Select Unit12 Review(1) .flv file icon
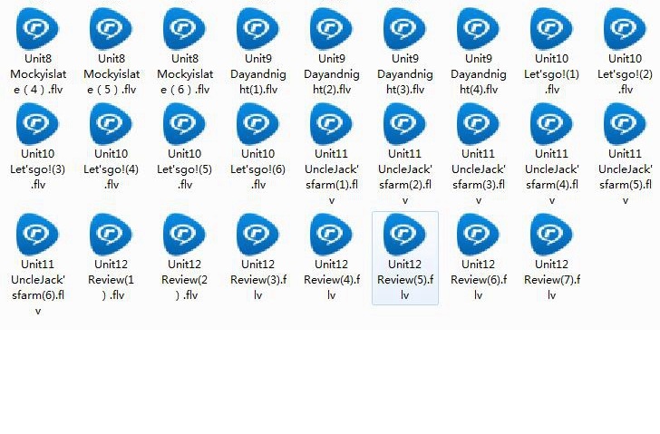This screenshot has width=660, height=434. (111, 235)
